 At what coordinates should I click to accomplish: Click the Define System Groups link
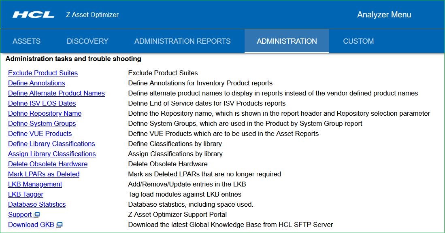pos(42,124)
